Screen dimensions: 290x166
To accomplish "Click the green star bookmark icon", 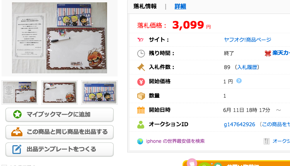I will pyautogui.click(x=17, y=115).
